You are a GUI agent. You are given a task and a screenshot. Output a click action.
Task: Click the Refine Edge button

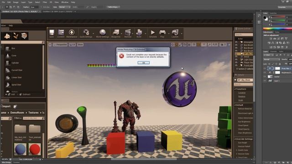(113, 7)
